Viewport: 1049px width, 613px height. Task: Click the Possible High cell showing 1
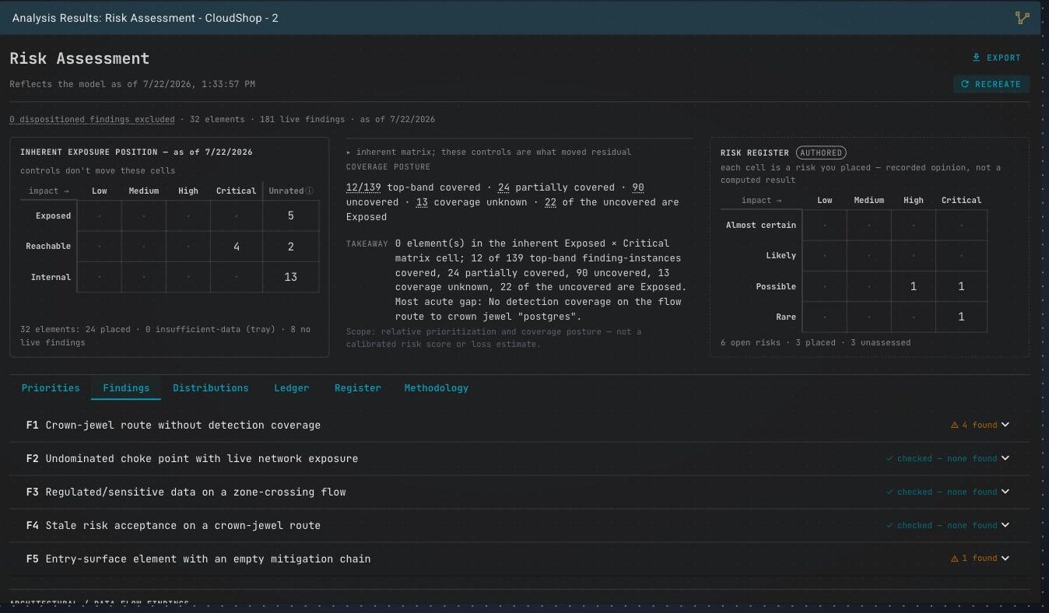[914, 286]
